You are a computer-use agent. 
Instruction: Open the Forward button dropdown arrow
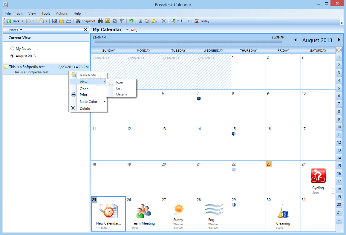point(33,21)
